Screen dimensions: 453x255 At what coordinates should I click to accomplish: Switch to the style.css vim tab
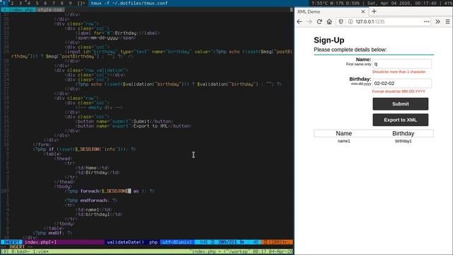point(50,9)
